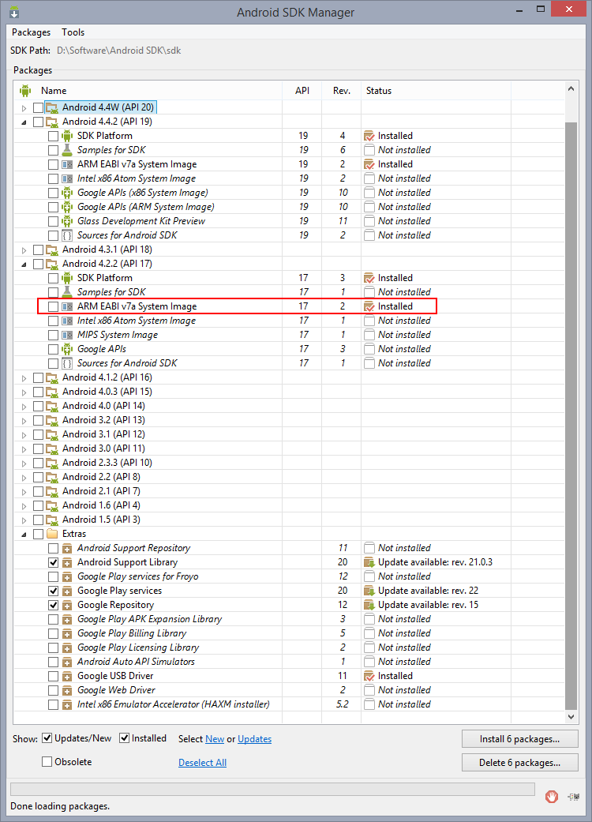Click the Deselect All link
The image size is (592, 822).
(x=202, y=762)
